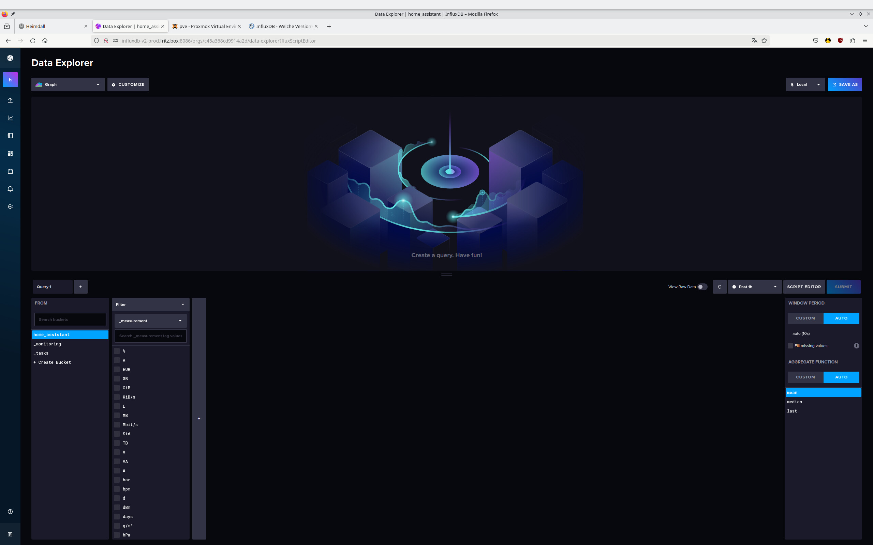The width and height of the screenshot is (873, 545).
Task: Click the SAVE AS button
Action: [844, 84]
